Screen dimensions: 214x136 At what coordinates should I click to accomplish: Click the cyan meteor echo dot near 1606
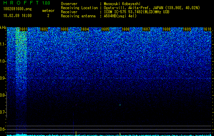pyautogui.click(x=120, y=105)
